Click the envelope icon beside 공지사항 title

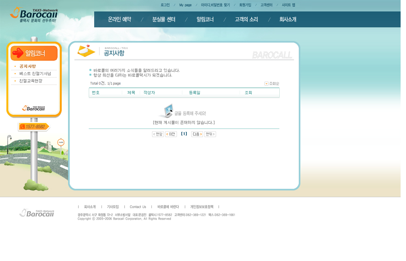coord(86,51)
